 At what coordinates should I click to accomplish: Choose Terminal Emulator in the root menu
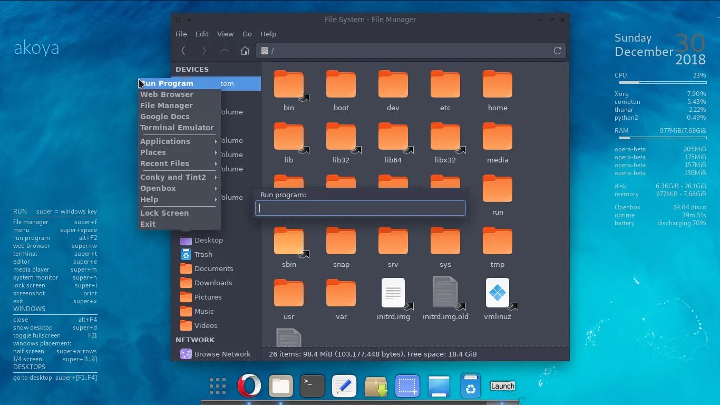179,128
